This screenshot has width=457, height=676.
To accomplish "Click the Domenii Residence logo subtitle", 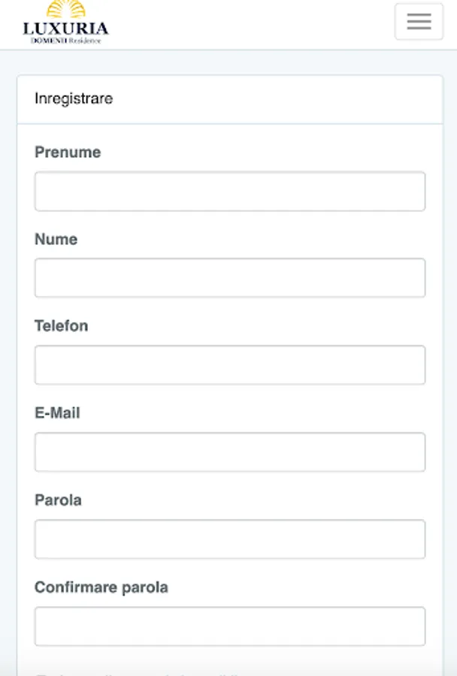I will click(x=65, y=41).
